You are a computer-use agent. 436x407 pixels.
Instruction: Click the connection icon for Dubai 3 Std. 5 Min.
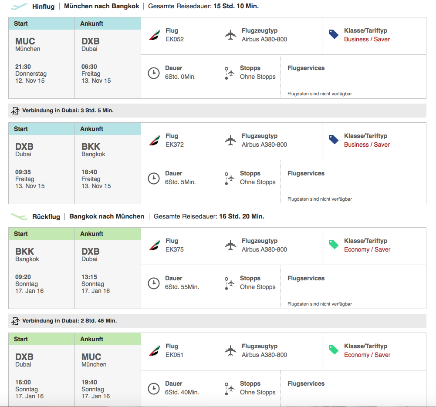pos(15,111)
